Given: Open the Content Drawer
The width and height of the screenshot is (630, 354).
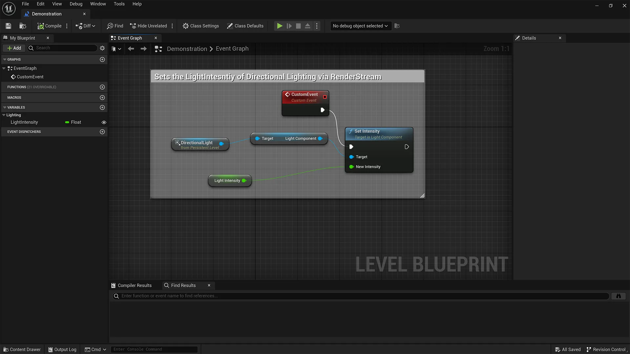Looking at the screenshot, I should click(x=22, y=349).
